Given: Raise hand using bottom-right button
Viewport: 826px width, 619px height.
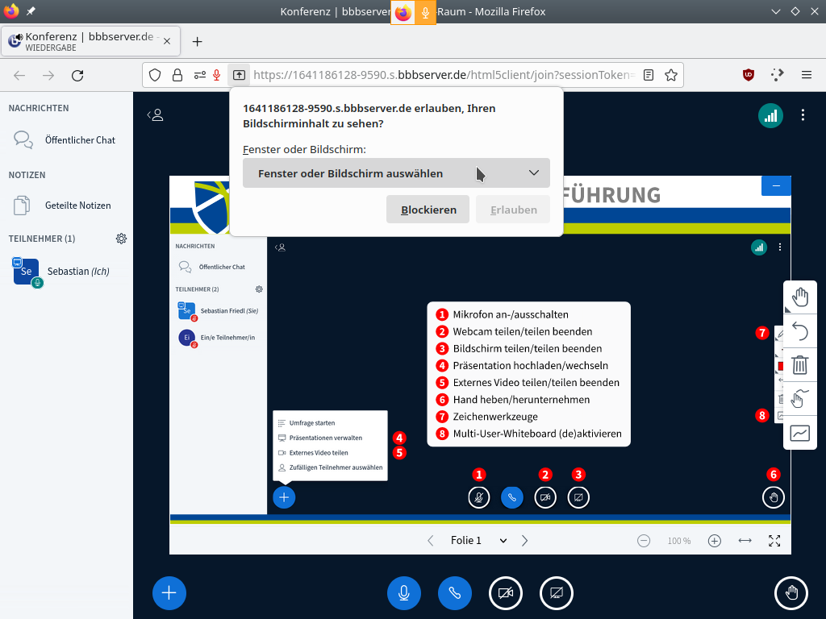Looking at the screenshot, I should coord(791,593).
